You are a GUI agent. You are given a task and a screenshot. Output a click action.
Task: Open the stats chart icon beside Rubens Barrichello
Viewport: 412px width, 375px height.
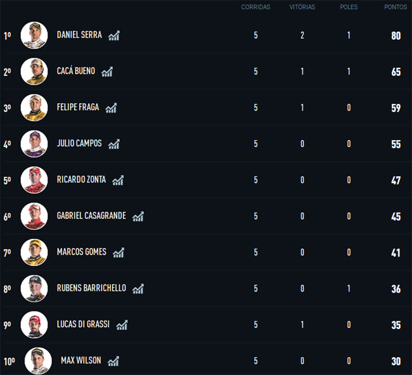(x=138, y=289)
